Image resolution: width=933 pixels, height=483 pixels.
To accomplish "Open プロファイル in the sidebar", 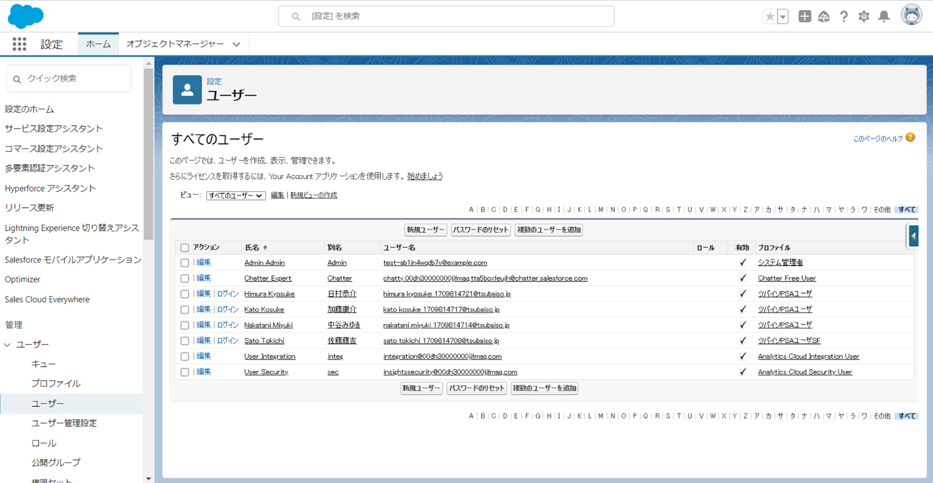I will pyautogui.click(x=56, y=383).
